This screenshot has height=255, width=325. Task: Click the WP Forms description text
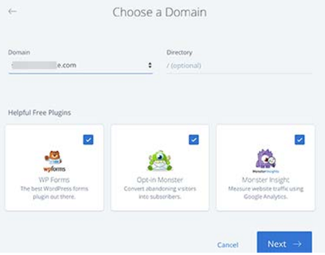point(54,193)
